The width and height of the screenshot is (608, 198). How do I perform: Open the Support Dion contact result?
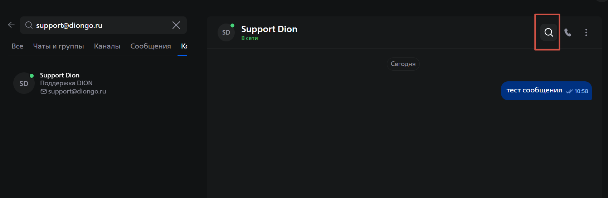(x=98, y=83)
